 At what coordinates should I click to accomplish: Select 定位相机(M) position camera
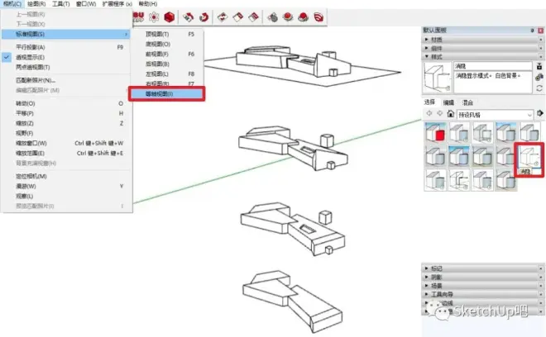(x=66, y=176)
